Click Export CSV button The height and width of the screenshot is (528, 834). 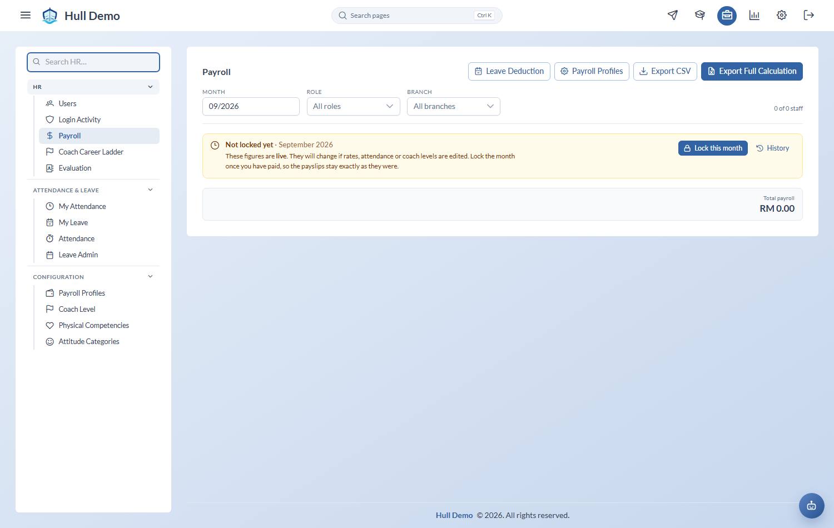click(665, 71)
